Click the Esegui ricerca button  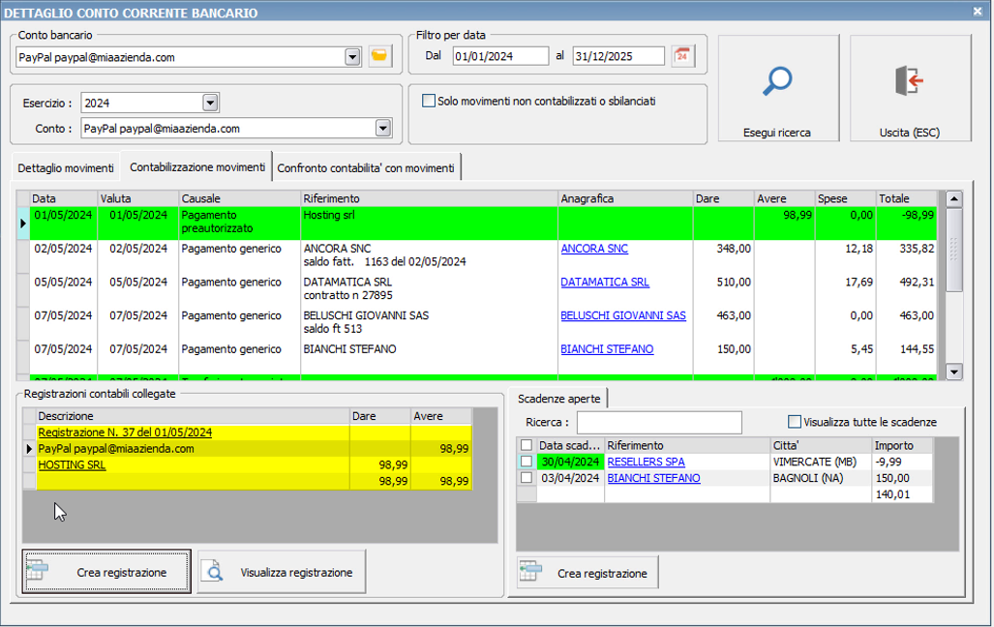pos(778,87)
